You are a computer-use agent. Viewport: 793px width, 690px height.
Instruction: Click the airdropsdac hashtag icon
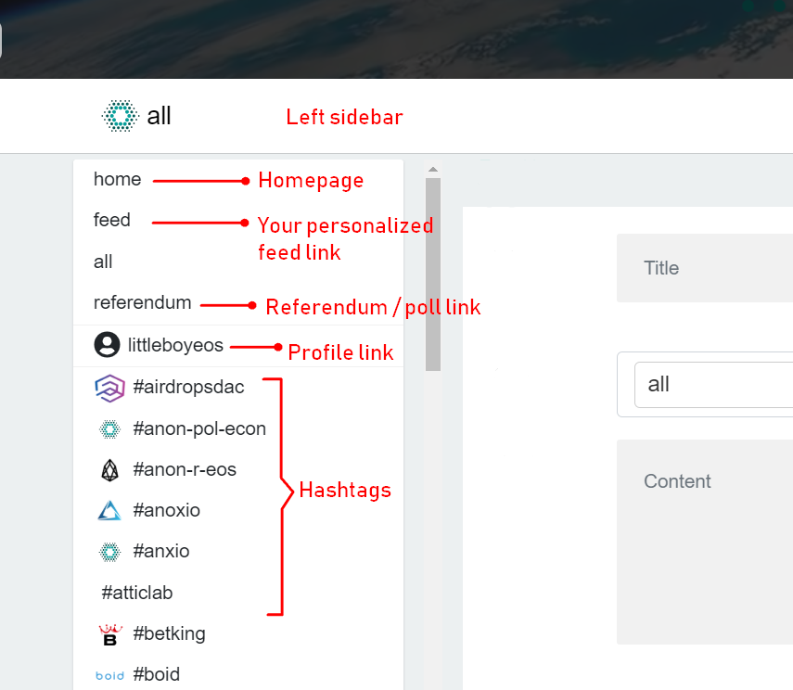[x=109, y=388]
